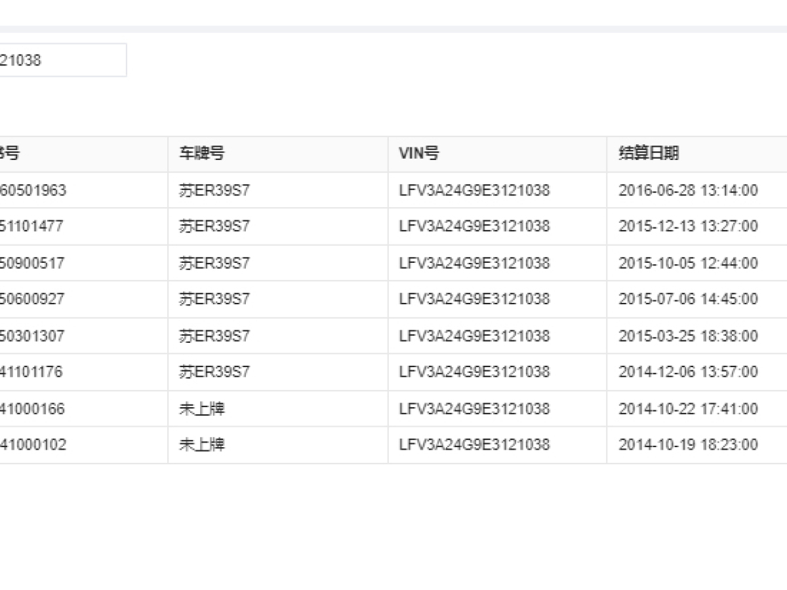Click order number ending in 50301307
This screenshot has width=787, height=590.
(33, 336)
